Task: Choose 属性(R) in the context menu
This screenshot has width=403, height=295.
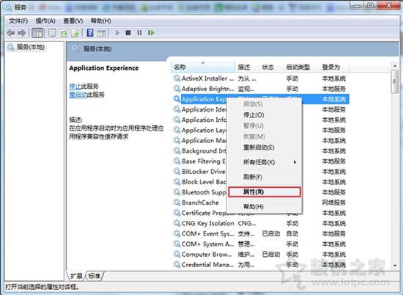Action: 265,192
